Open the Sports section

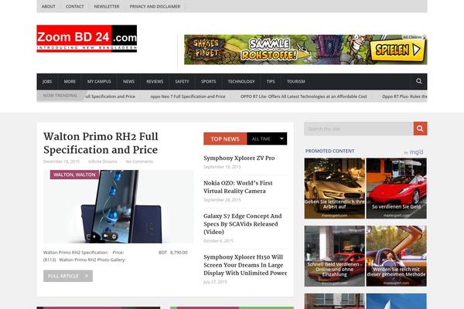[209, 82]
